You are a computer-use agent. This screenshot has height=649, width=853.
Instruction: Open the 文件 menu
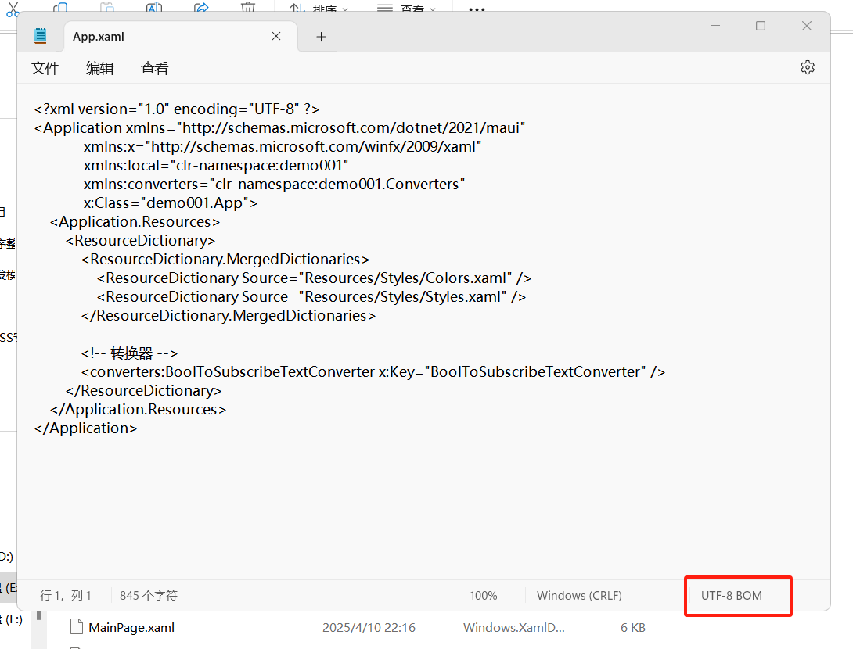click(45, 68)
